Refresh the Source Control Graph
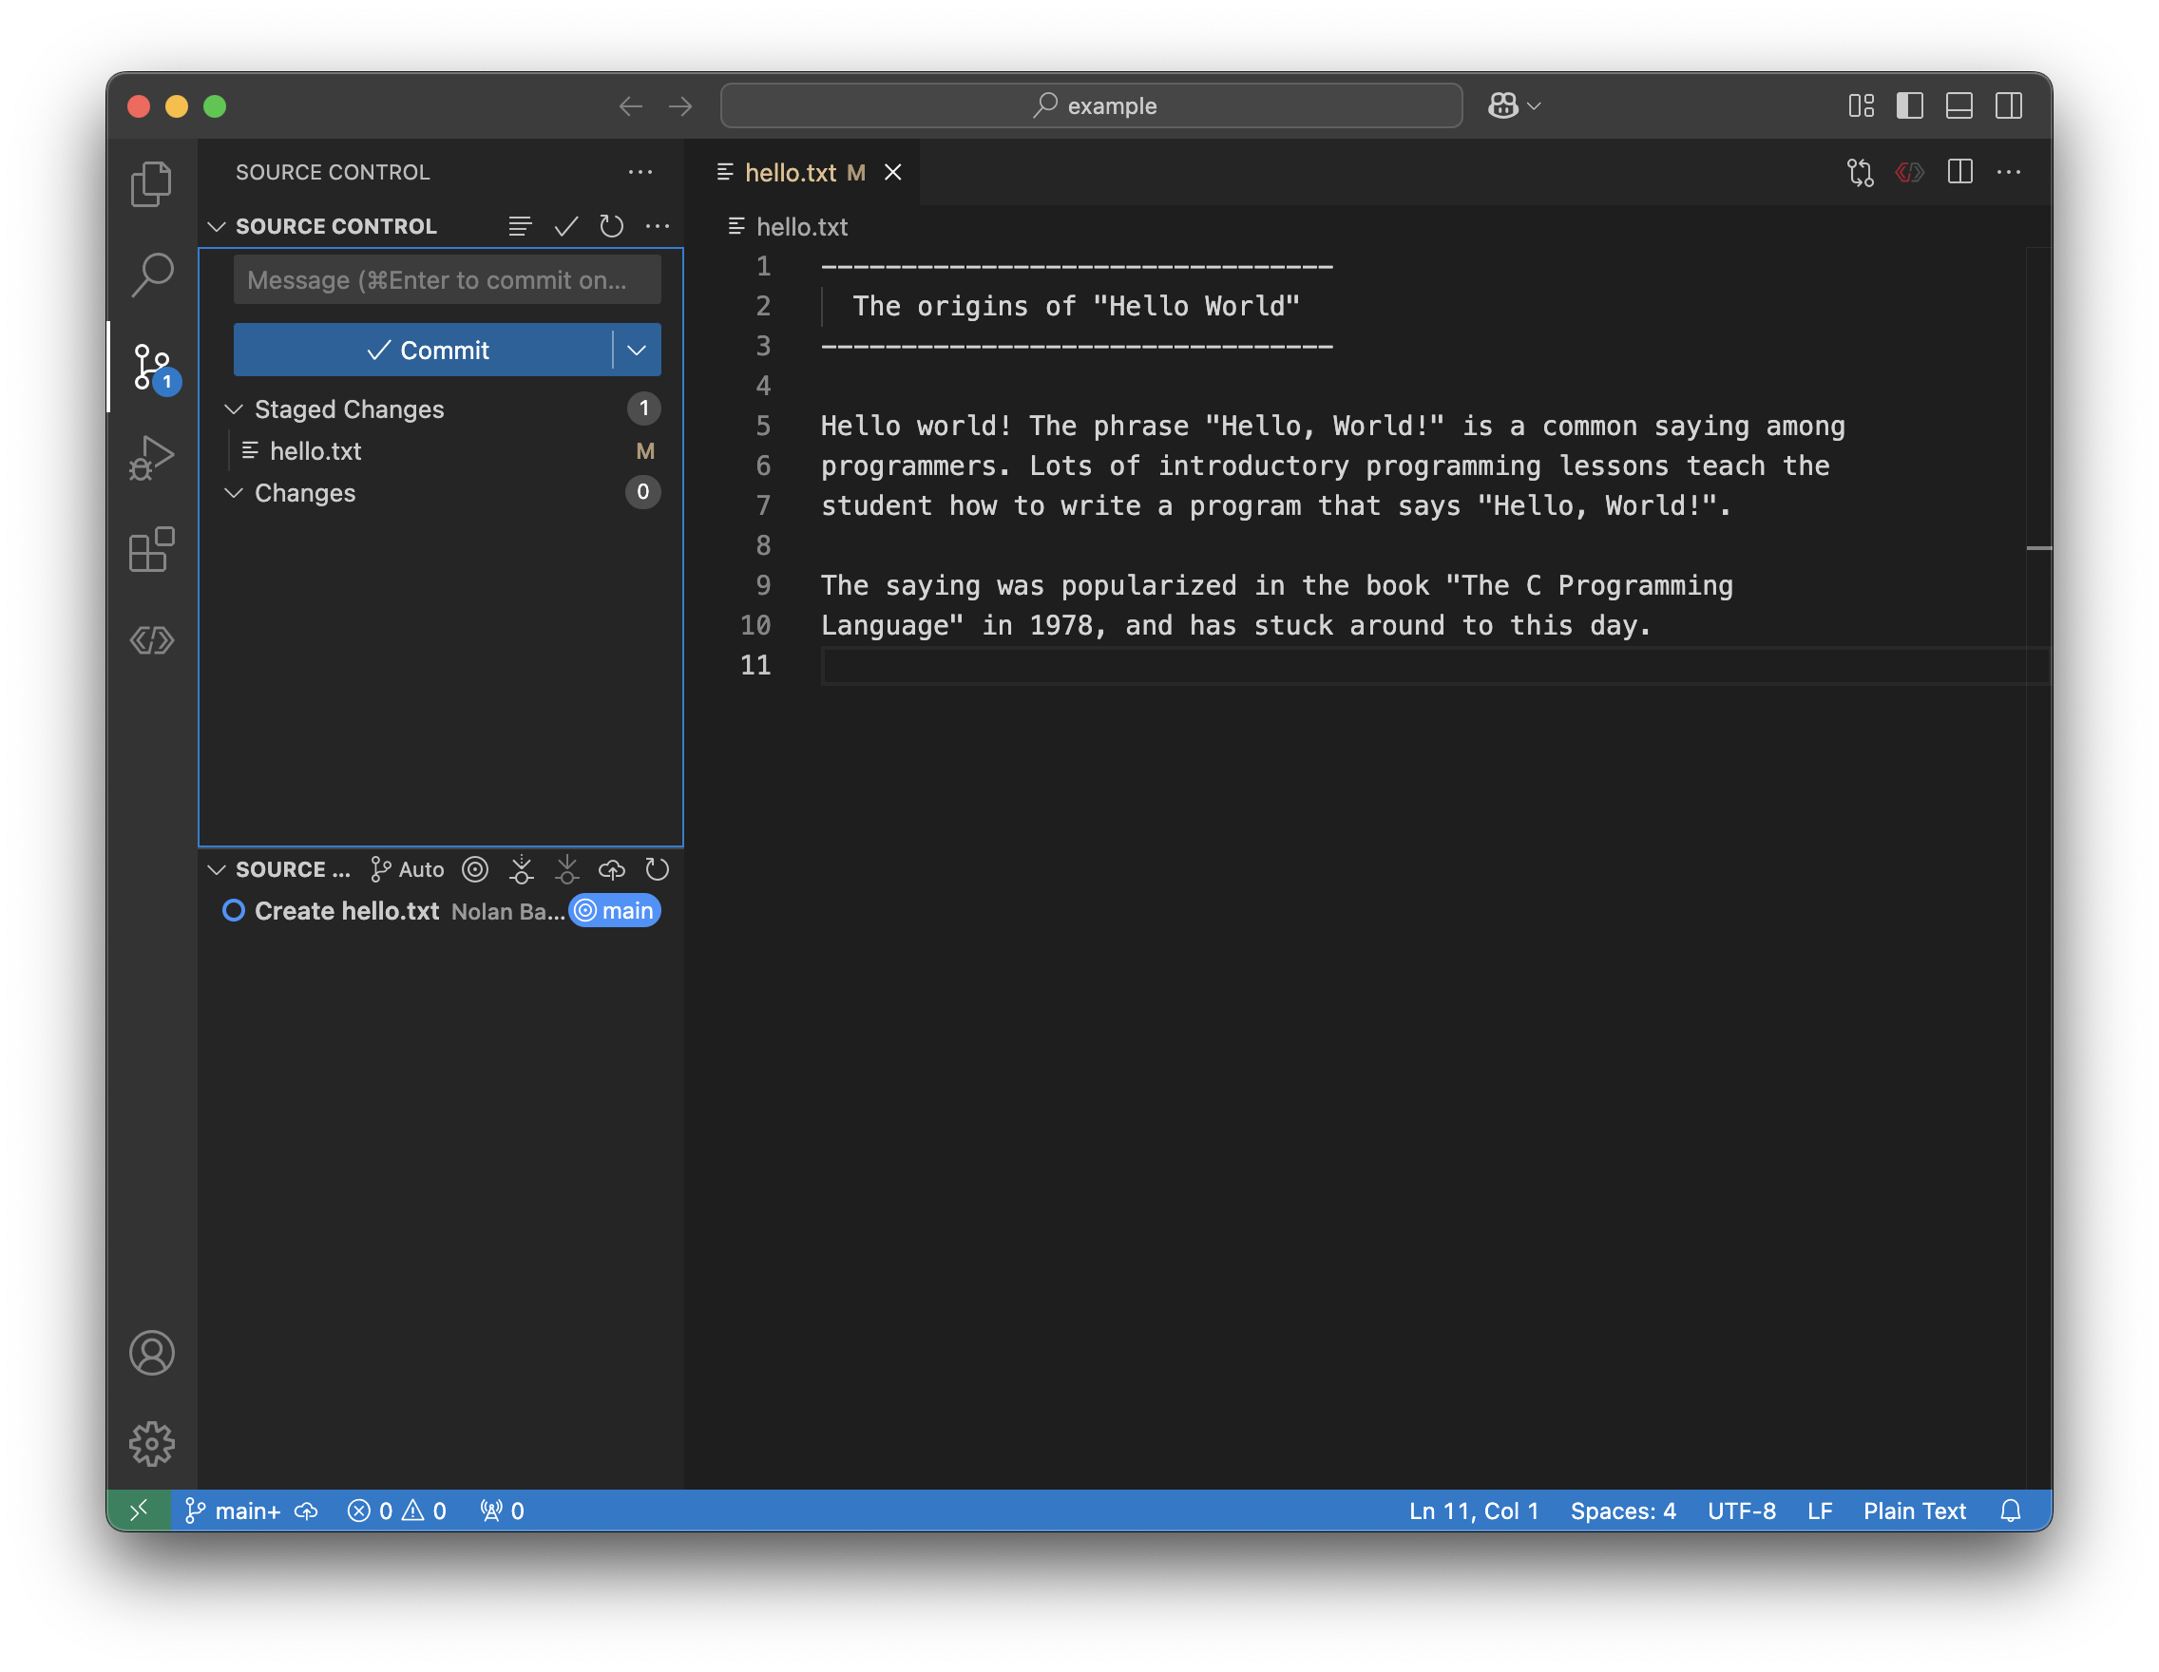 coord(658,869)
